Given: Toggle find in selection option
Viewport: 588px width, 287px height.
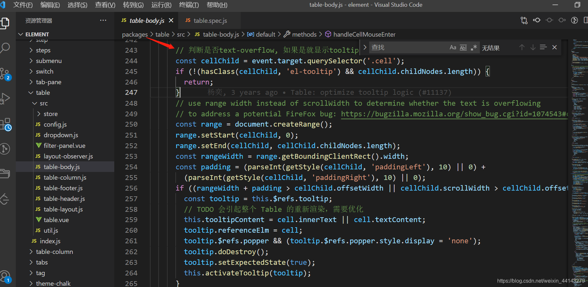Looking at the screenshot, I should click(x=543, y=47).
